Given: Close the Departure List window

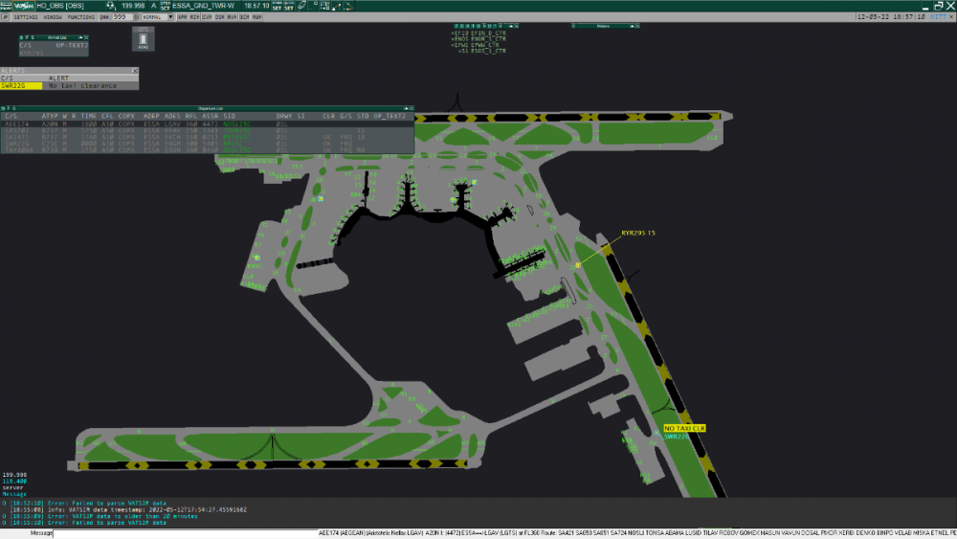Looking at the screenshot, I should tap(410, 109).
